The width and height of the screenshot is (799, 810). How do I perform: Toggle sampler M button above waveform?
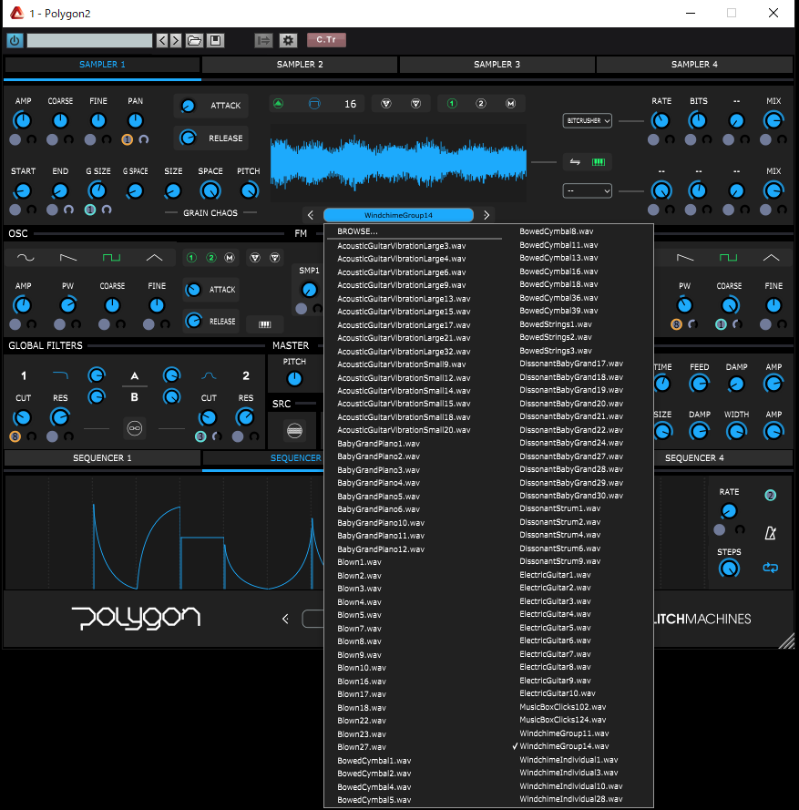coord(510,103)
